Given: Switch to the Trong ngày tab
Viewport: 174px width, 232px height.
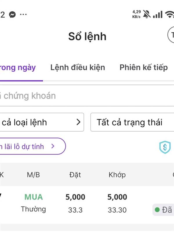Looking at the screenshot, I should point(18,68).
